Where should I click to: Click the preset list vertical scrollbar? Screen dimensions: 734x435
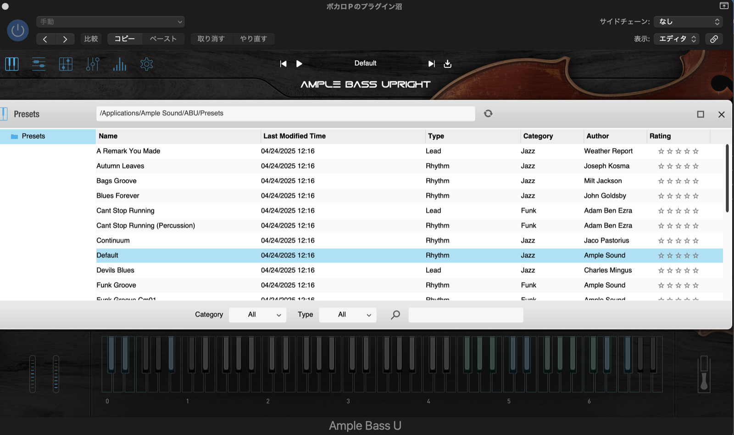[727, 178]
